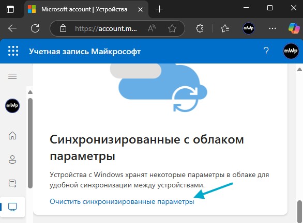Click the sidebar scroll up arrow
303x223 pixels.
point(30,92)
